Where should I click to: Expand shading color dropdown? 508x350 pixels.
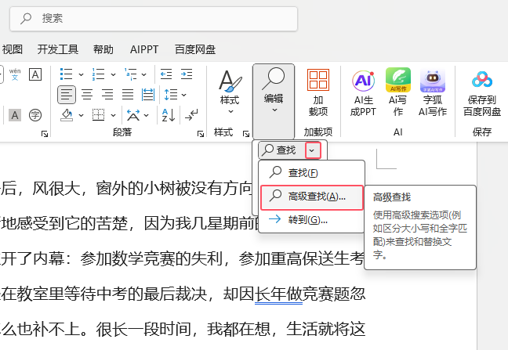(81, 115)
